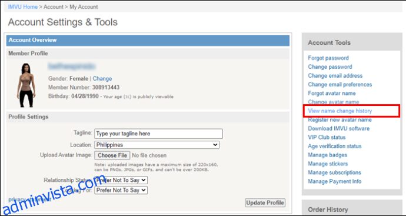Open the Manage subscriptions link
Image resolution: width=406 pixels, height=216 pixels.
coord(334,172)
